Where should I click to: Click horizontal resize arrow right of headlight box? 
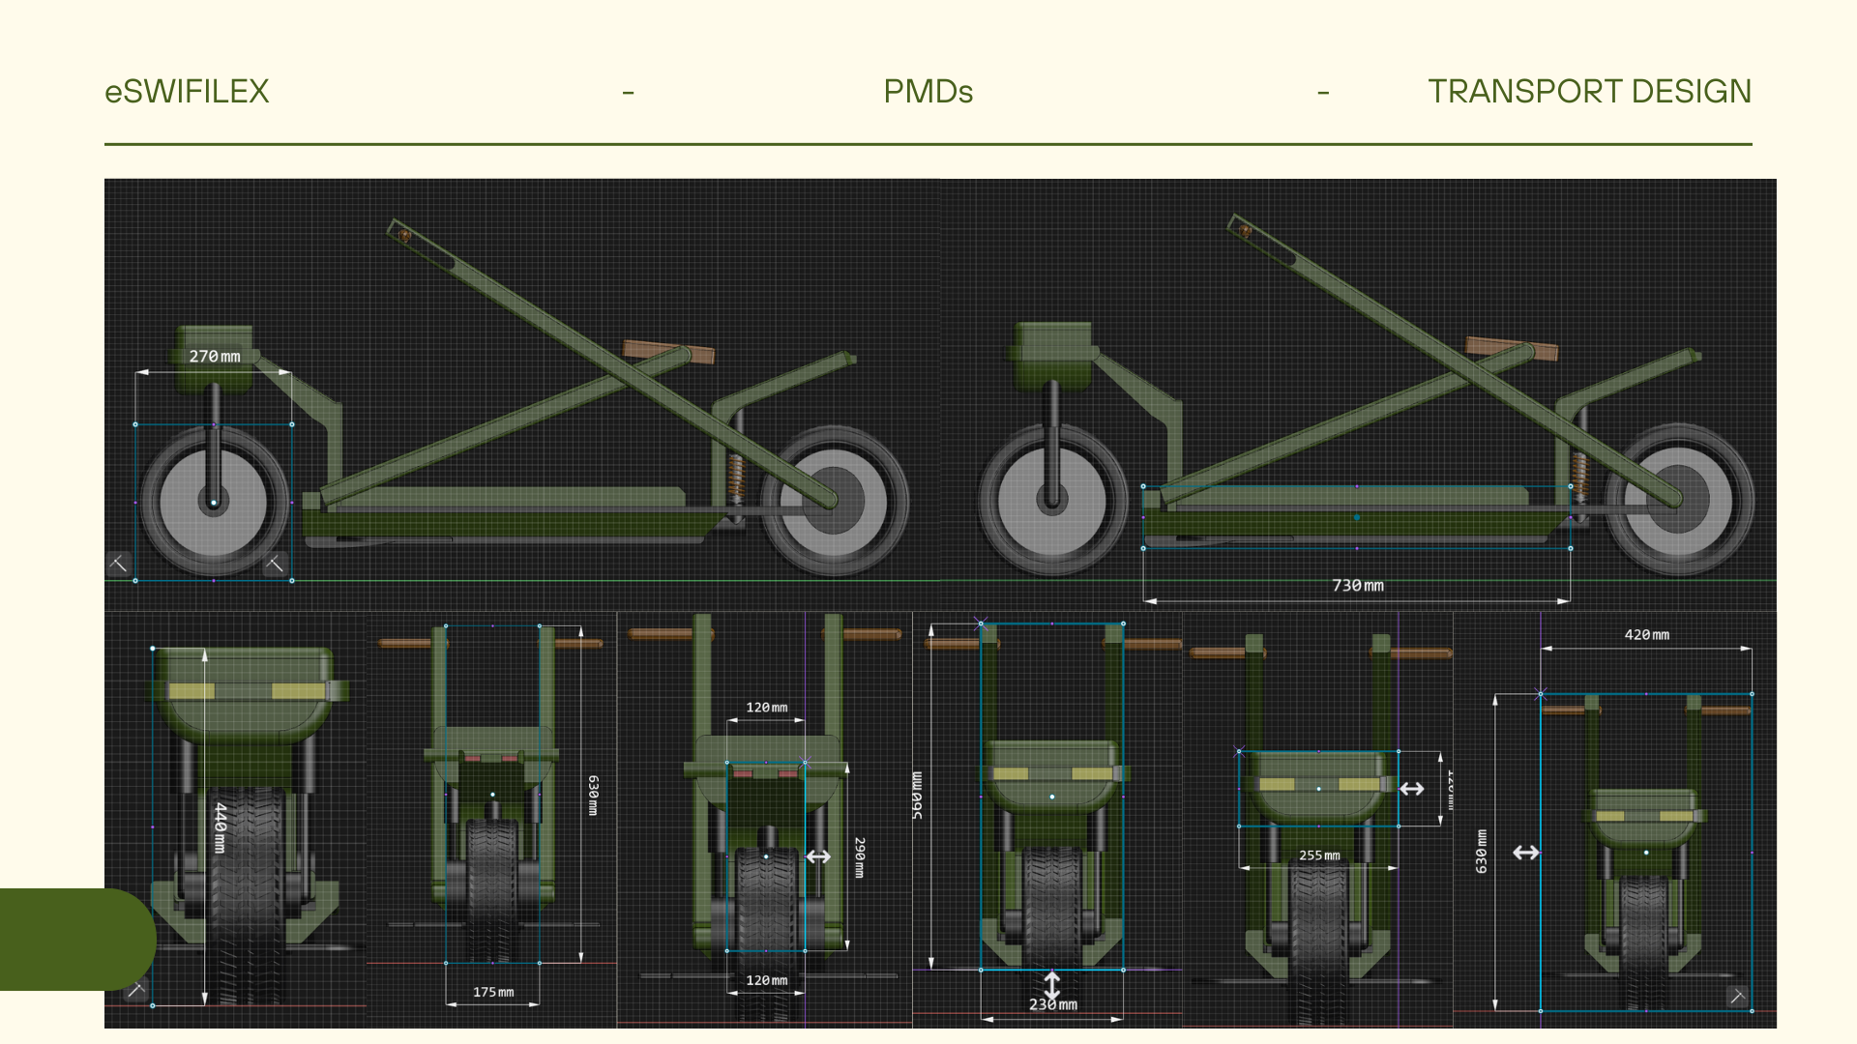1411,789
